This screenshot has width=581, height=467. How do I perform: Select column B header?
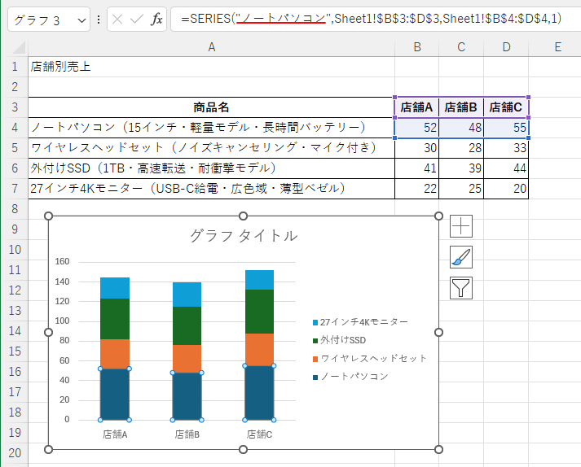tap(417, 47)
